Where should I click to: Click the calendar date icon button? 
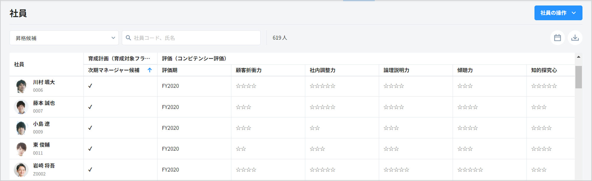pyautogui.click(x=557, y=38)
